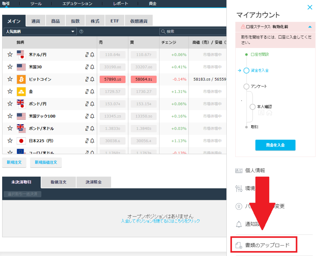Open the popout icon for 日本225 (円)
The image size is (318, 256).
pyautogui.click(x=87, y=141)
